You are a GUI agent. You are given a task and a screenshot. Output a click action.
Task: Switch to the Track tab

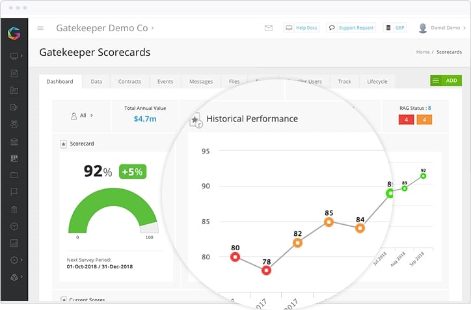[x=345, y=81]
